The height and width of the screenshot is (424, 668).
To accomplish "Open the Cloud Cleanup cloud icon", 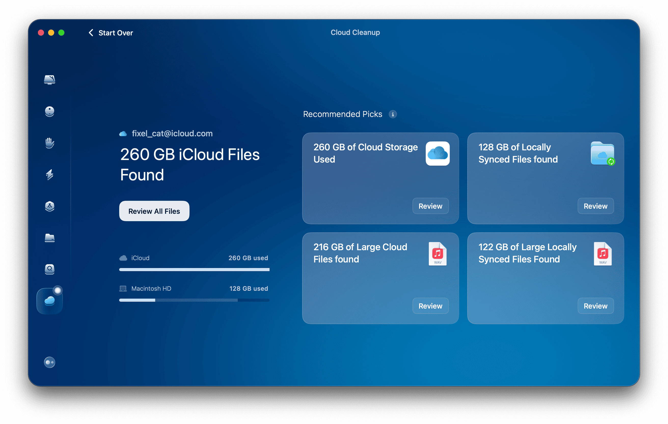I will [x=49, y=300].
